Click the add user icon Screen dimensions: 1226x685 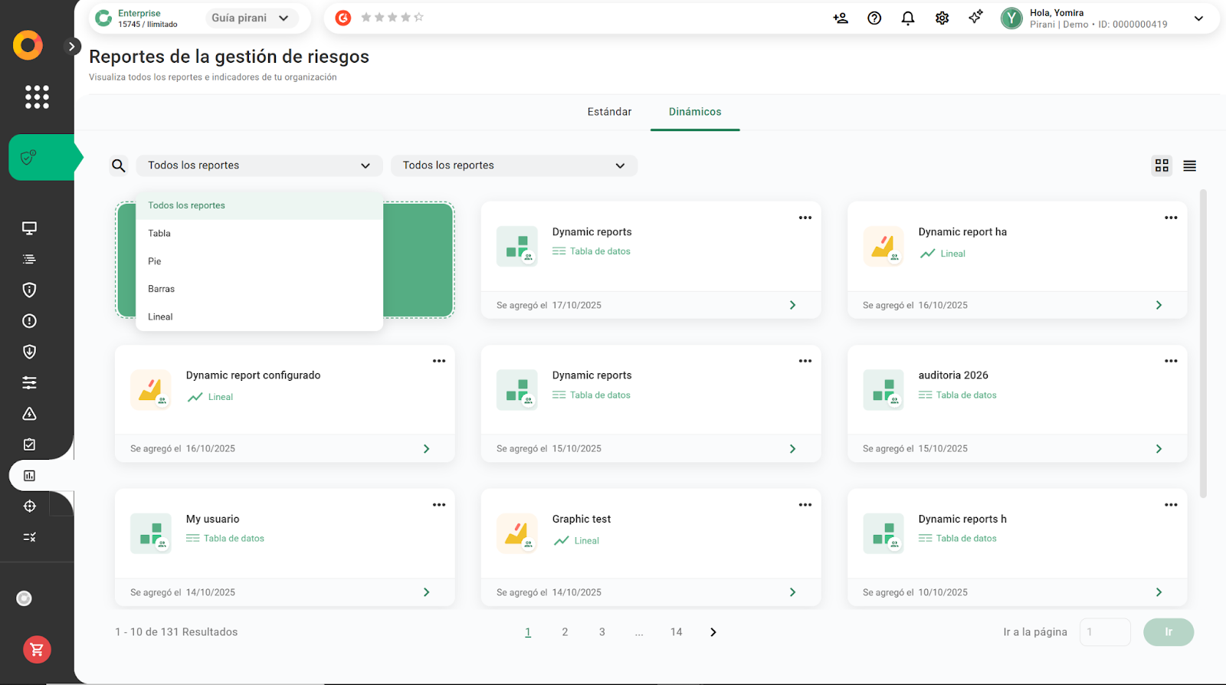841,18
